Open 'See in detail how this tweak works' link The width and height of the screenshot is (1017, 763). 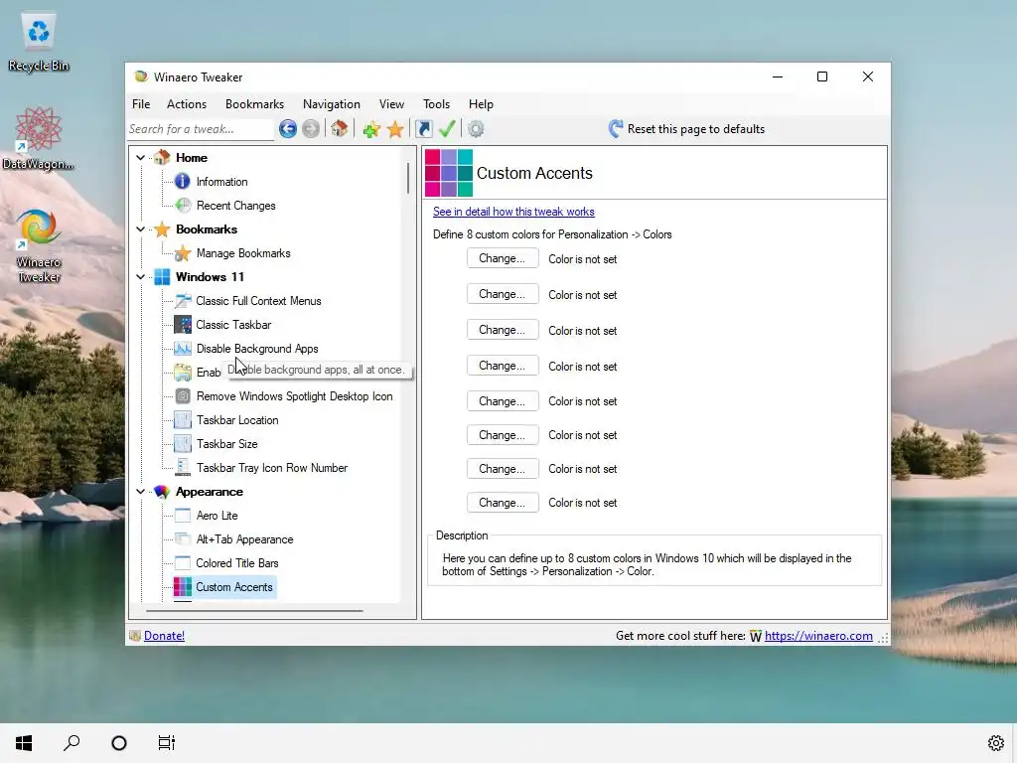(513, 212)
